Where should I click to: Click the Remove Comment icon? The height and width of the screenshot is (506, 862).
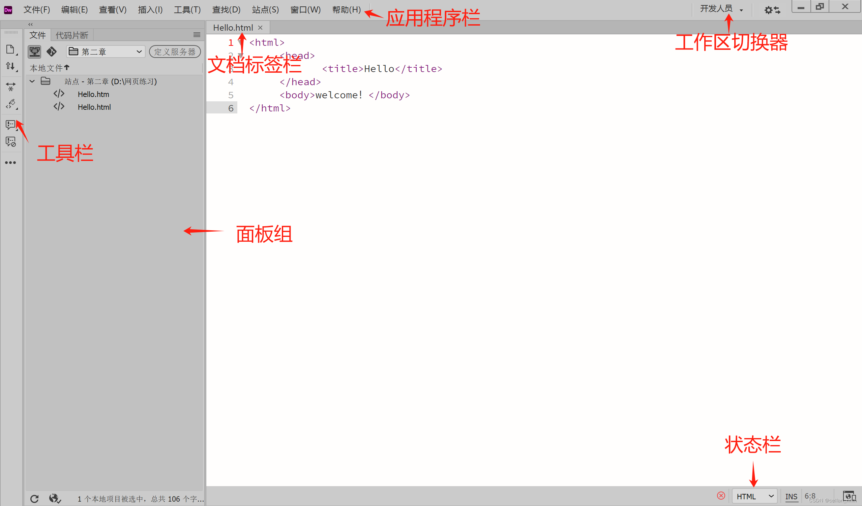pyautogui.click(x=10, y=141)
